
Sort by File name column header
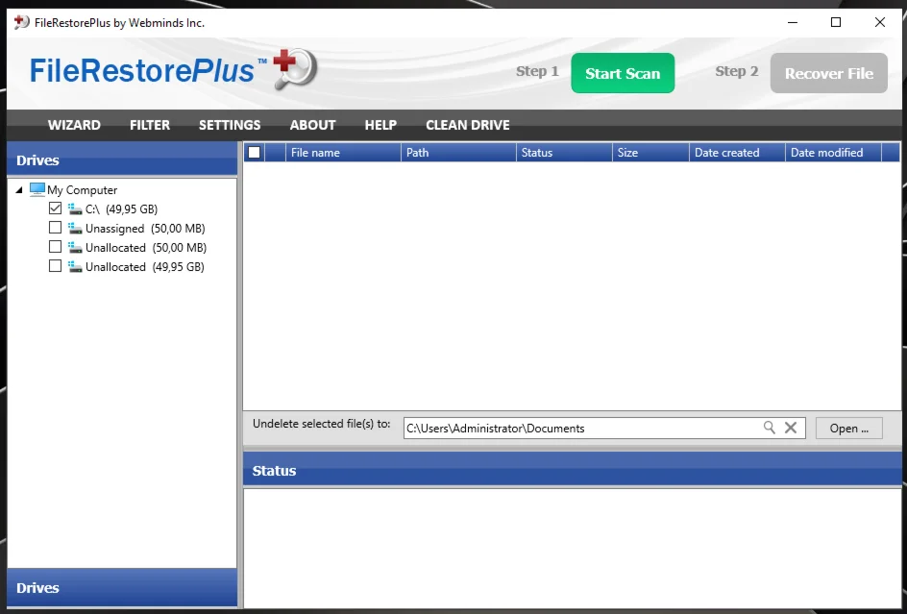tap(343, 152)
